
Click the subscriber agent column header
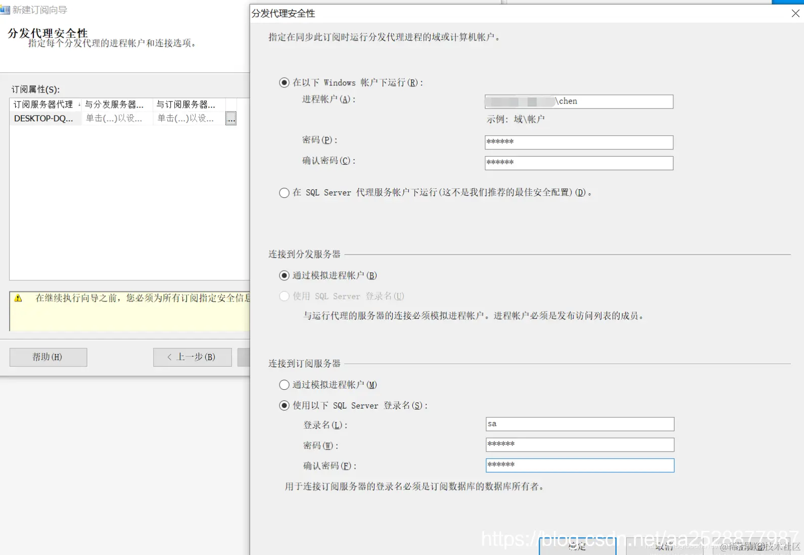click(45, 105)
